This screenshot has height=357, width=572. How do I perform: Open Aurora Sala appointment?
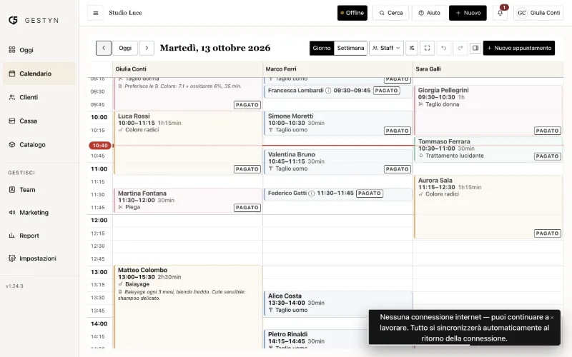click(488, 207)
